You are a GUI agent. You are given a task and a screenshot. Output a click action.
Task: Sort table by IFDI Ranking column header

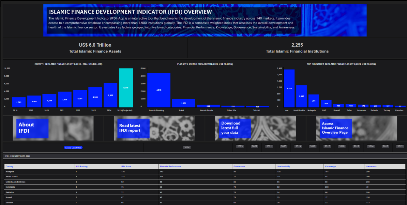click(x=82, y=167)
